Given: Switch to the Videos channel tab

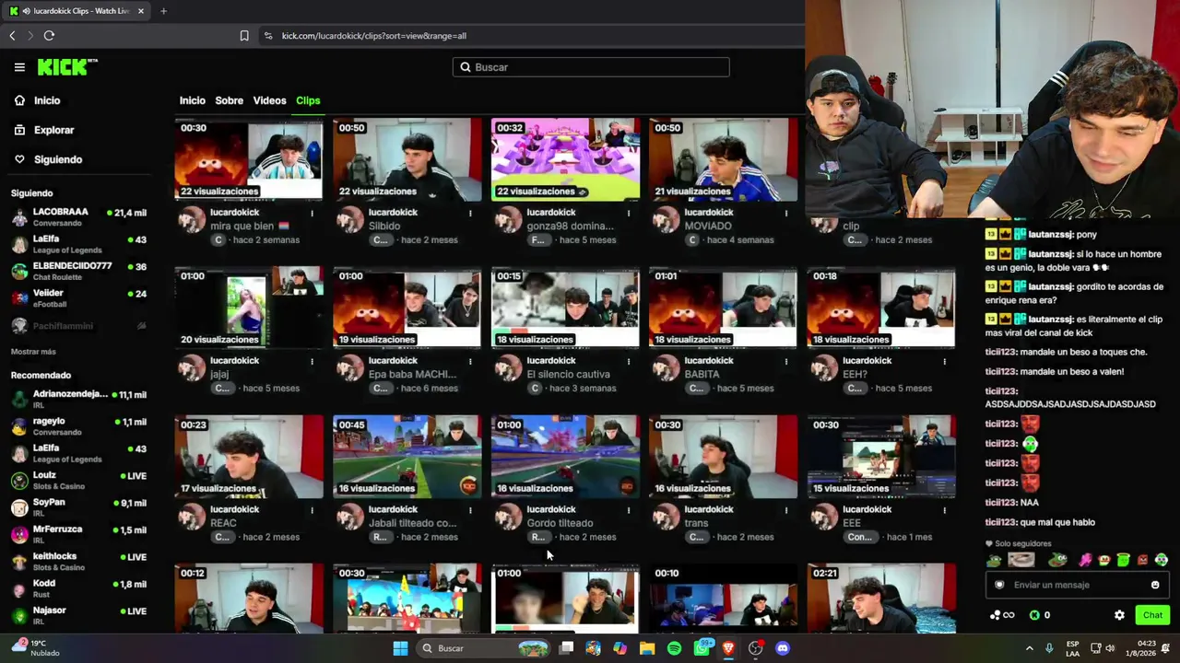Looking at the screenshot, I should [270, 100].
